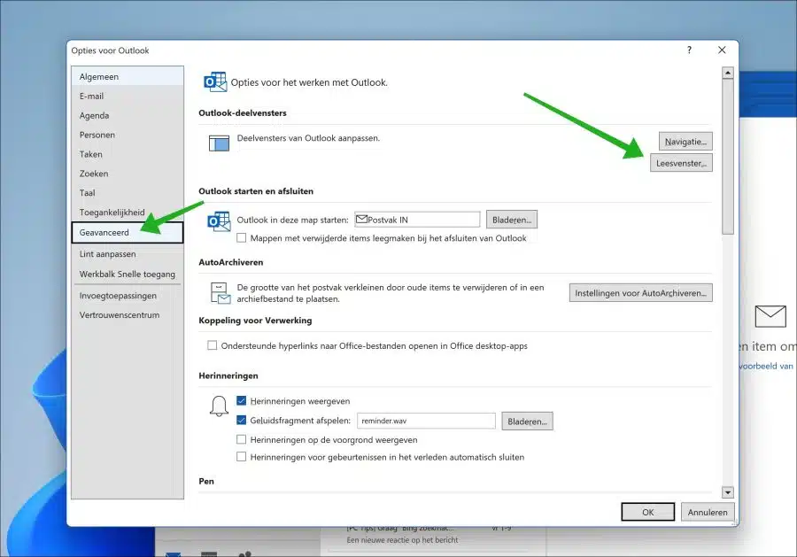797x557 pixels.
Task: Click the 'Outlook-deelvensters' section heading
Action: 243,112
